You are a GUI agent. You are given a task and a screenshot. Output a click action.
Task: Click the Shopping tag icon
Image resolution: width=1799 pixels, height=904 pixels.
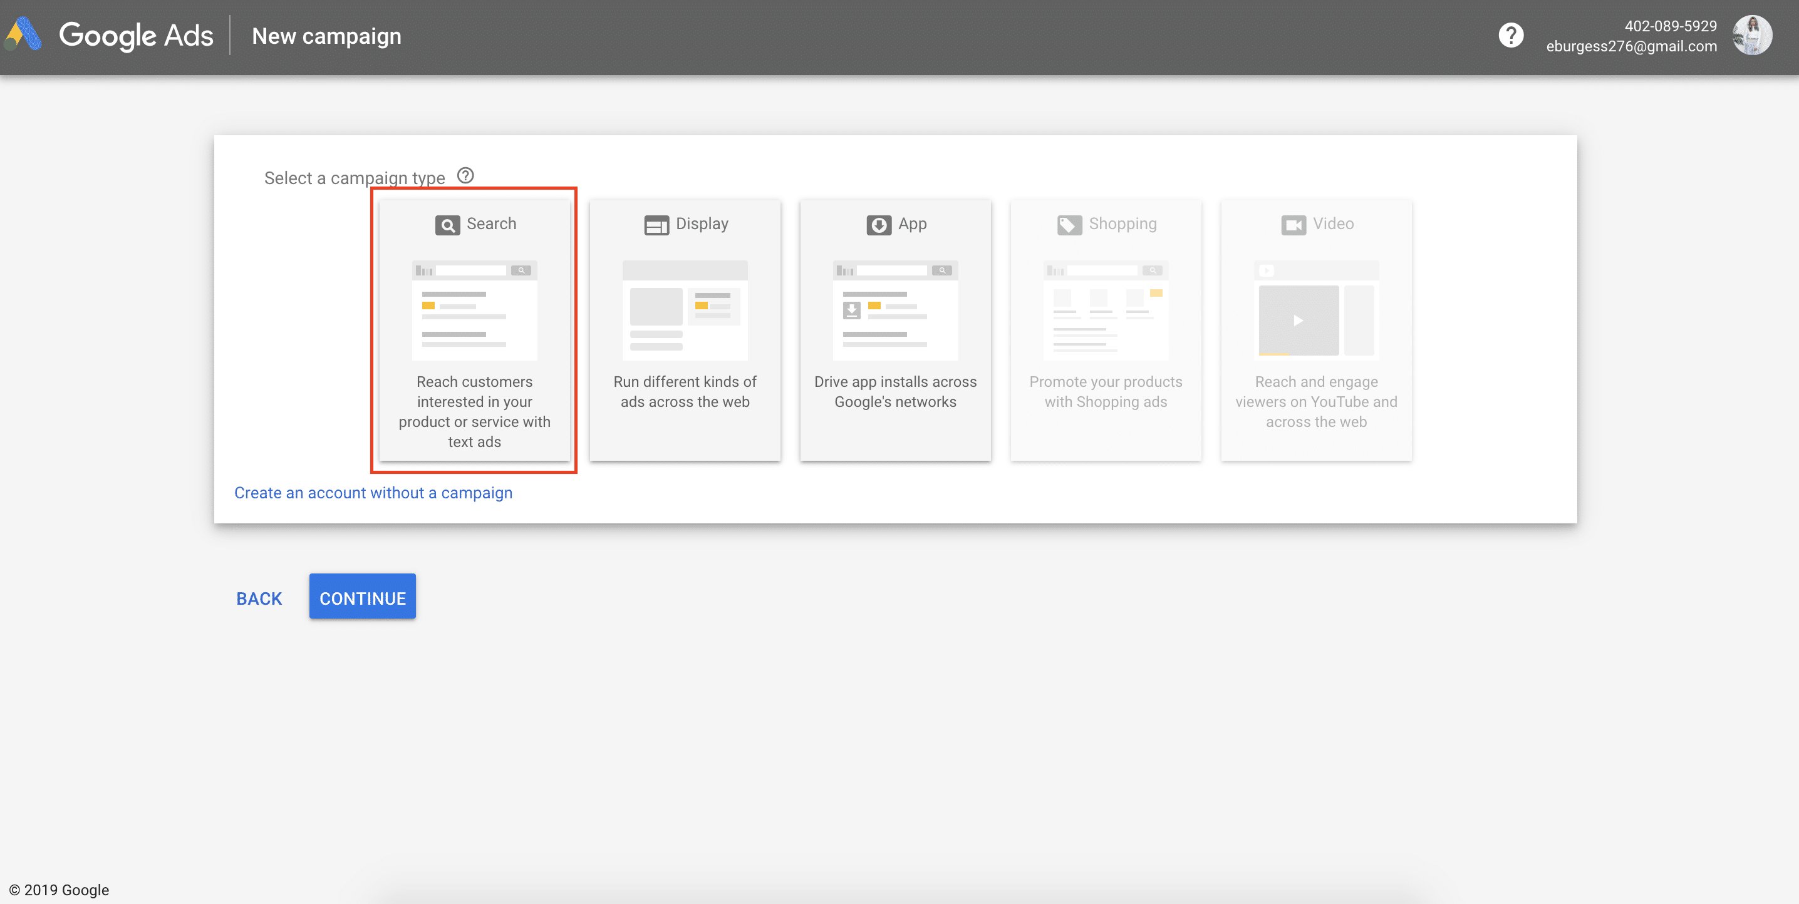point(1069,225)
